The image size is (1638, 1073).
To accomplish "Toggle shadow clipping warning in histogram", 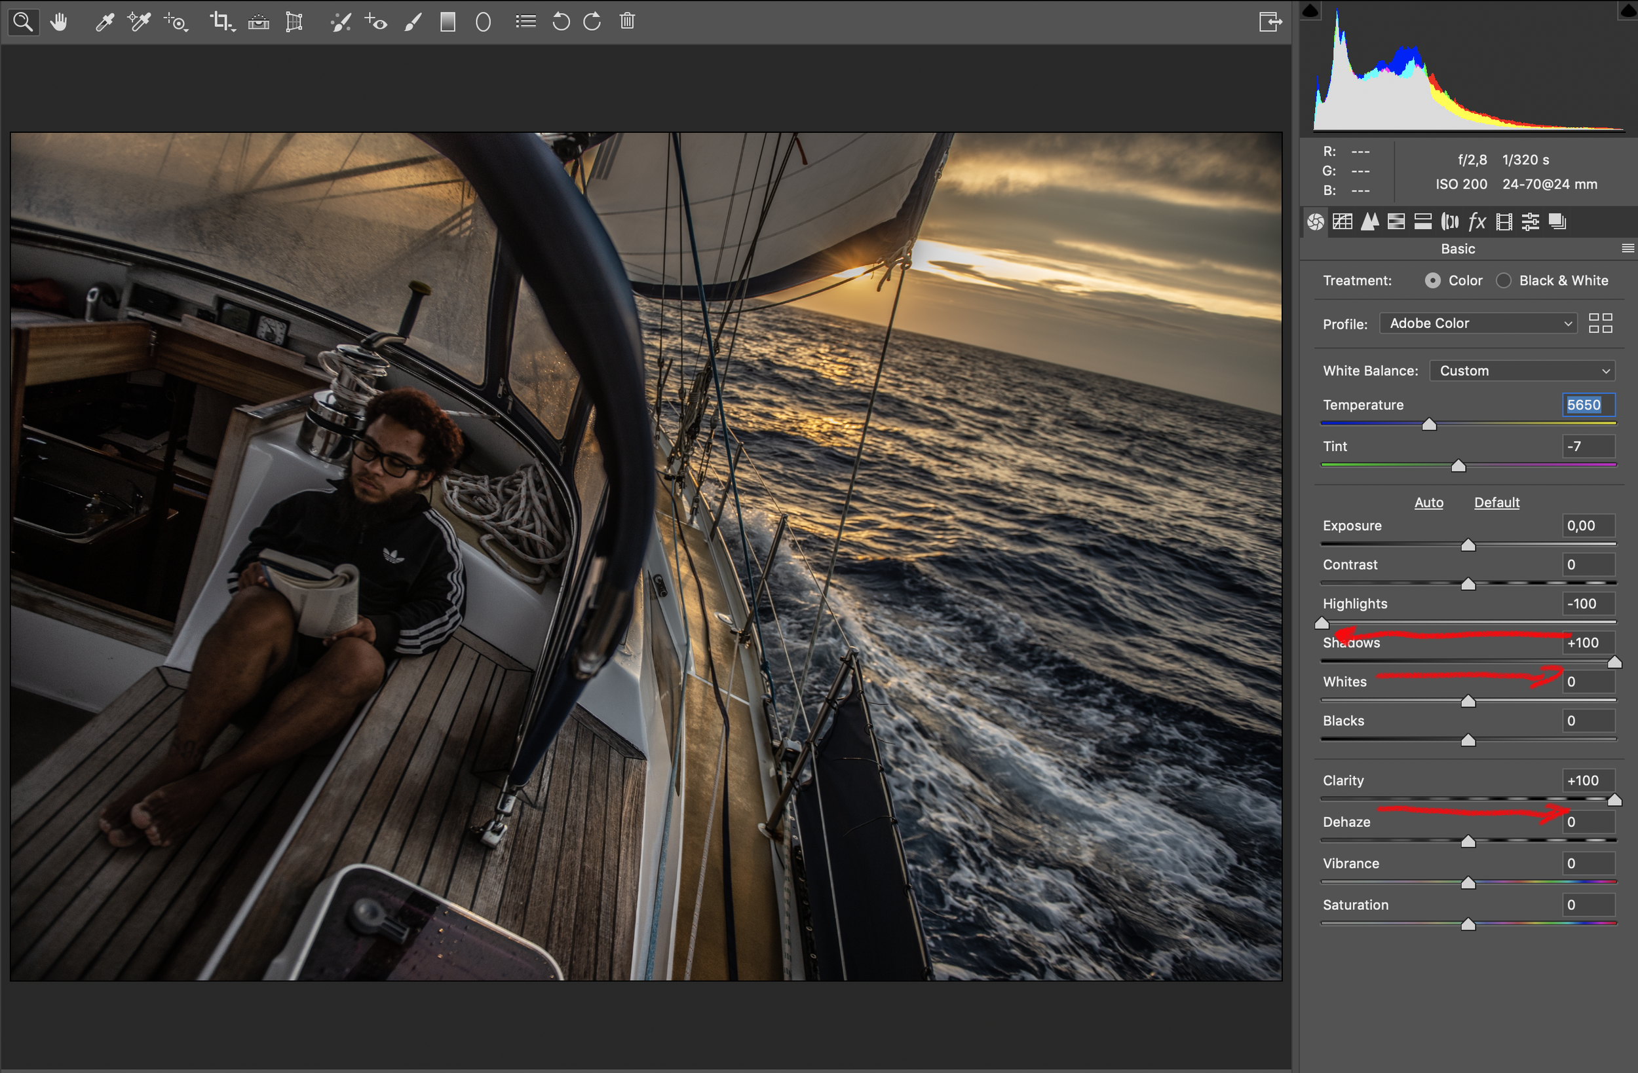I will coord(1310,10).
